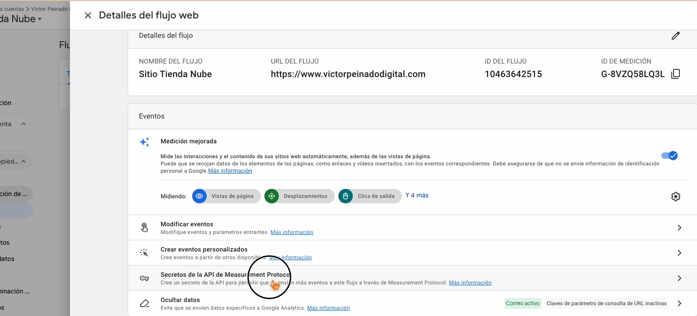The width and height of the screenshot is (697, 316).
Task: Copy the measurement ID G-8VZQ58LQ3L
Action: tap(675, 74)
